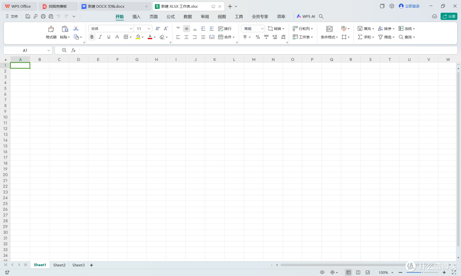
Task: Click the insert function fx icon
Action: pyautogui.click(x=73, y=50)
